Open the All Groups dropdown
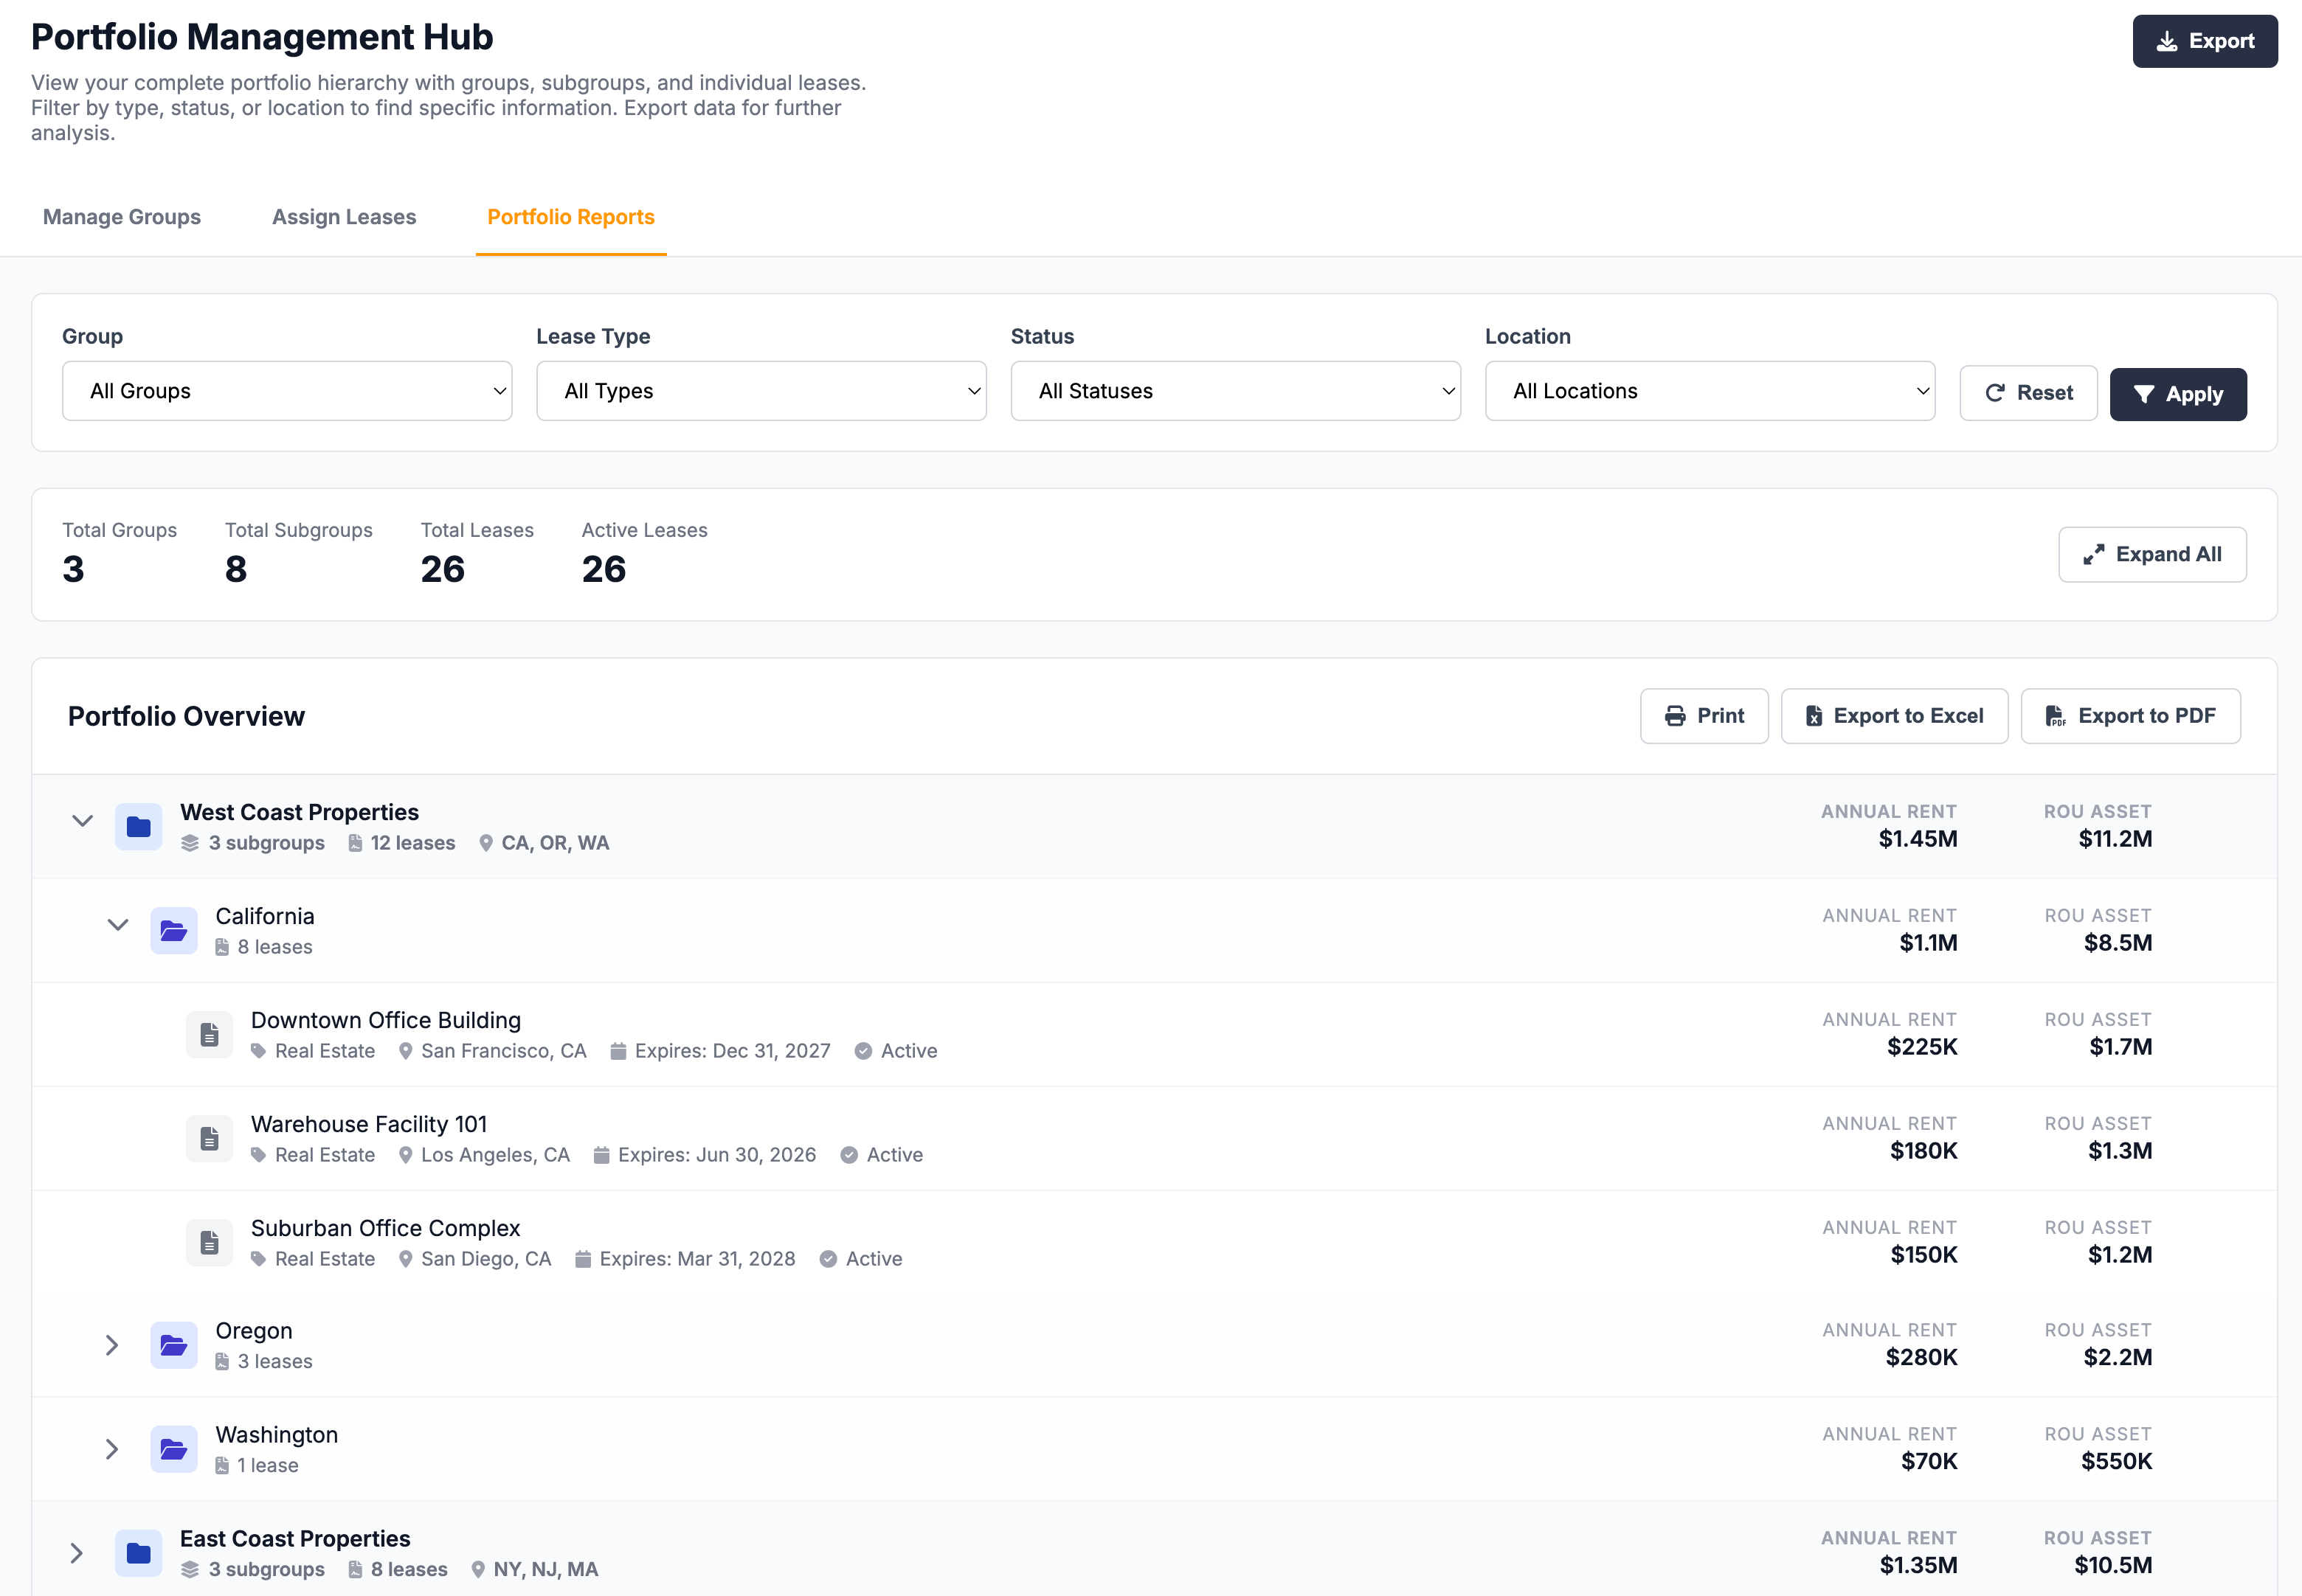 287,391
